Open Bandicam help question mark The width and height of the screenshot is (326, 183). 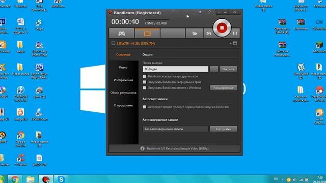209,12
